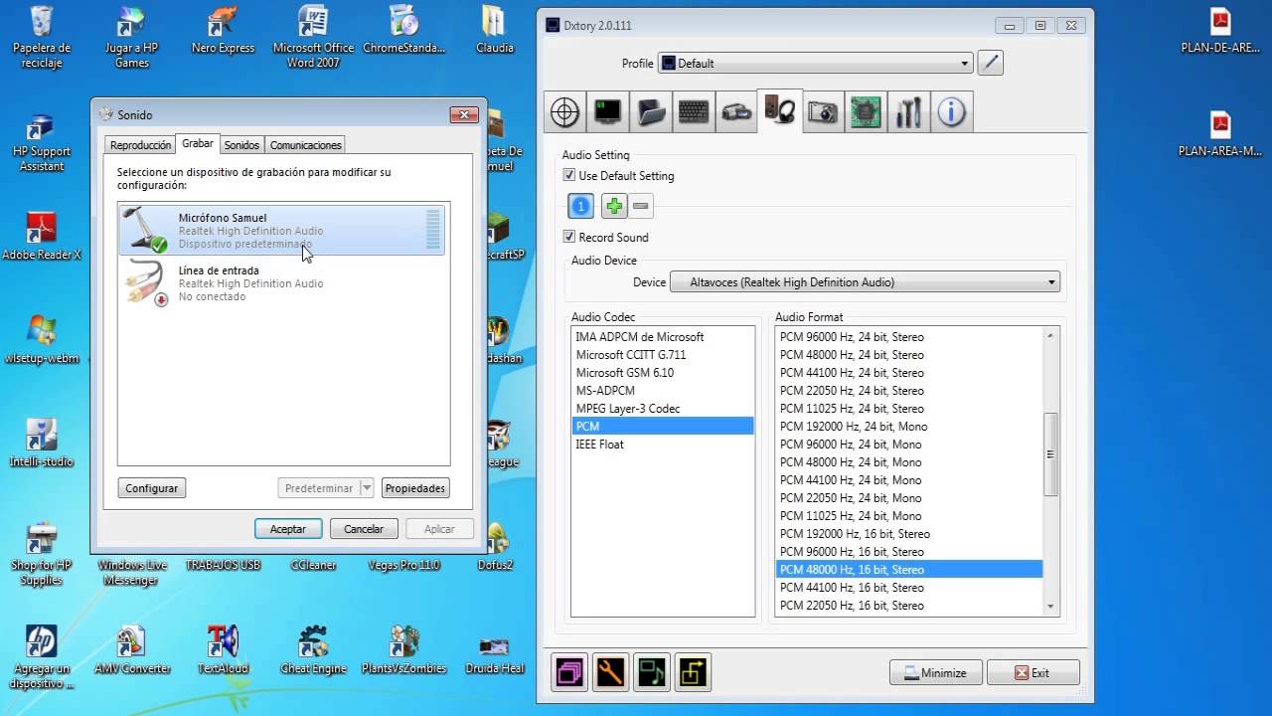Viewport: 1272px width, 716px height.
Task: Toggle Record Sound checkbox
Action: coord(569,237)
